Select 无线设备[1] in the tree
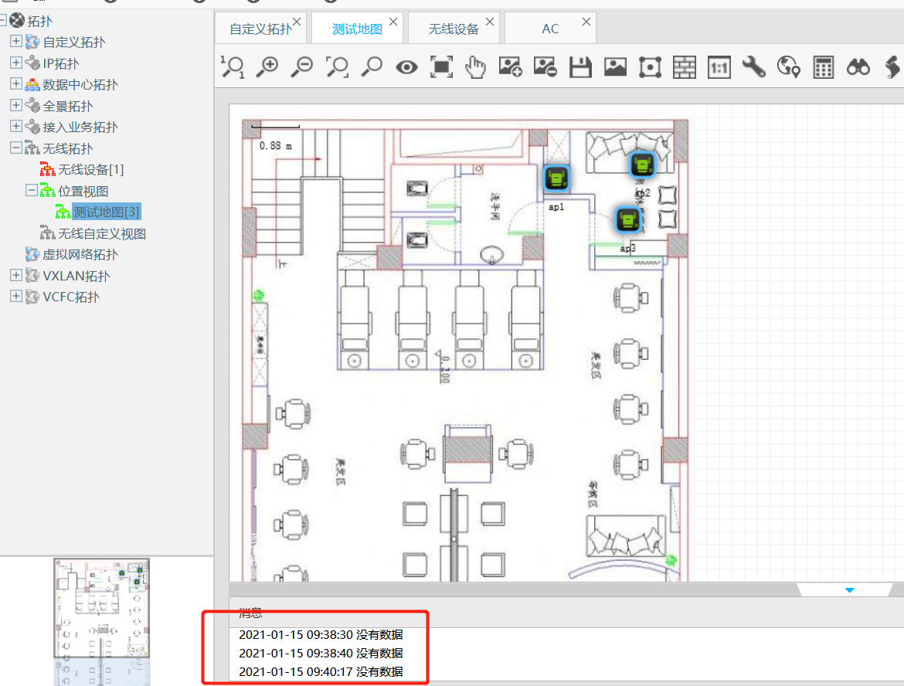This screenshot has width=904, height=686. [90, 169]
